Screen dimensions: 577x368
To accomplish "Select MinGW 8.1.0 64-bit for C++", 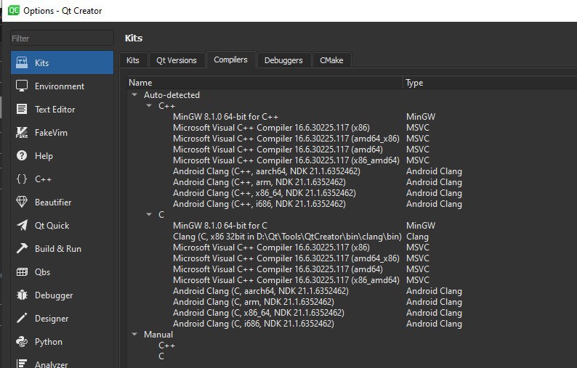I will coord(225,117).
